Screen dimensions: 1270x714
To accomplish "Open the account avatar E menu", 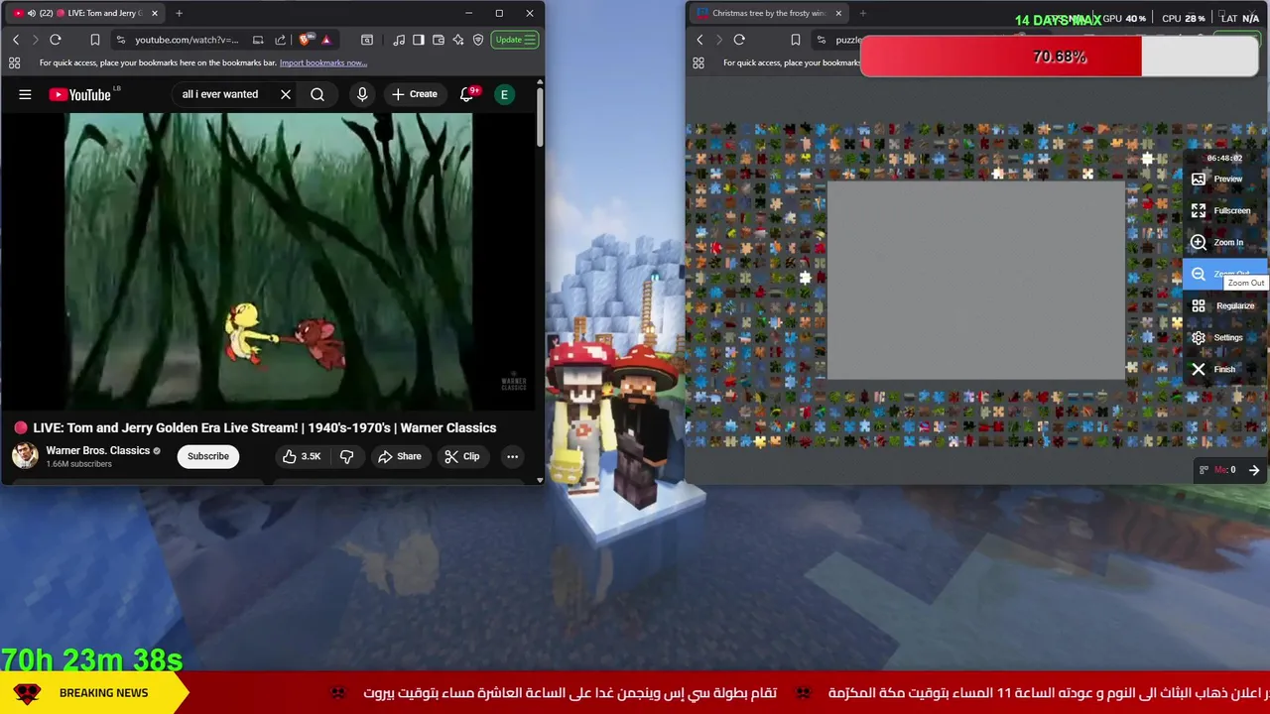I will coord(504,94).
